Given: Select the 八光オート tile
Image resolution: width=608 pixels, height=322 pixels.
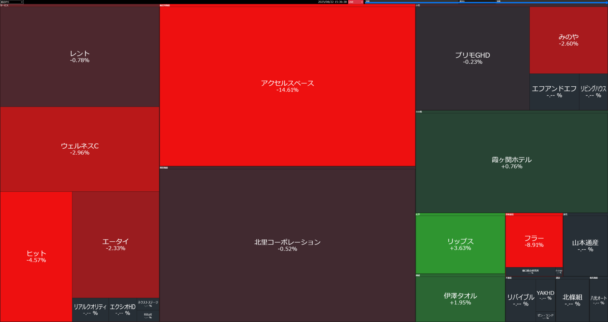Looking at the screenshot, I should 598,300.
